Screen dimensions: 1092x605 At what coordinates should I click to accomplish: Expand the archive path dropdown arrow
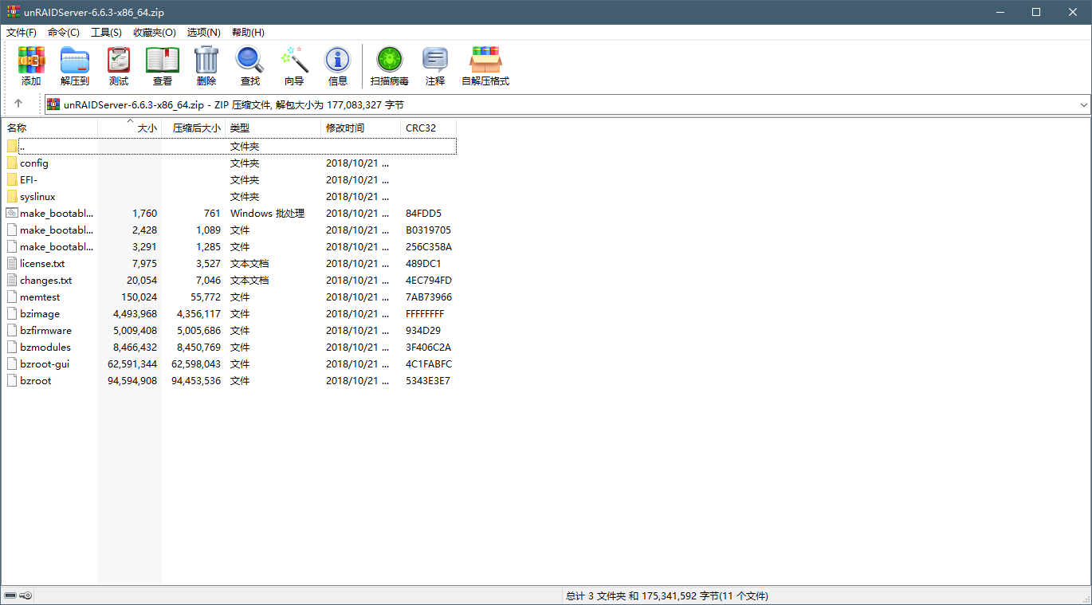point(1083,104)
